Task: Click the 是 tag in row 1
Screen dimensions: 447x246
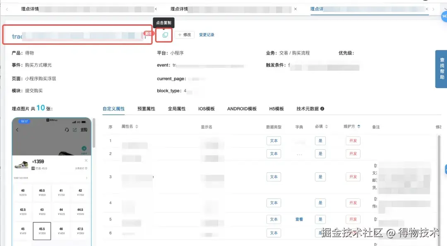Action: pos(320,141)
